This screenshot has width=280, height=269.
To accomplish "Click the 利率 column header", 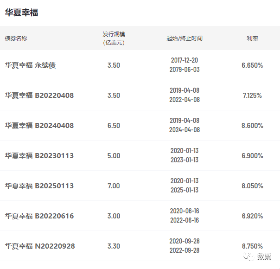I will tap(252, 38).
